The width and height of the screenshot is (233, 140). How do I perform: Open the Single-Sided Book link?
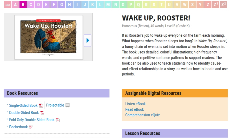point(23,106)
